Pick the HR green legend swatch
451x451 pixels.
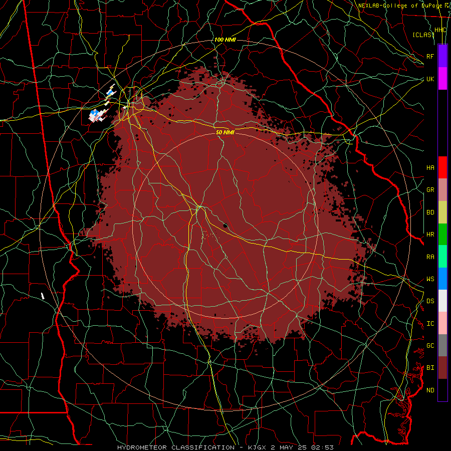[442, 235]
